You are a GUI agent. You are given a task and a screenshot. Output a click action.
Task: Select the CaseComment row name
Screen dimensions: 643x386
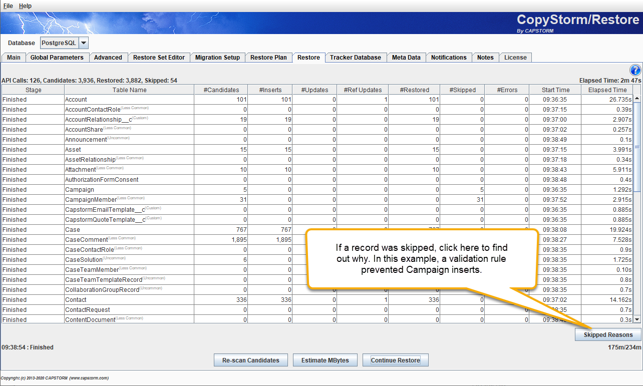point(87,240)
